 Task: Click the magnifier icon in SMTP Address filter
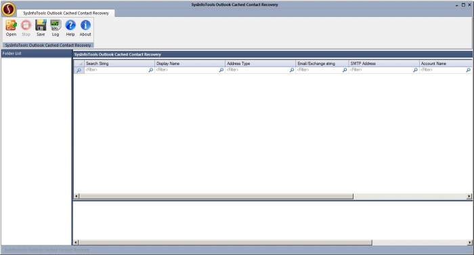[415, 70]
